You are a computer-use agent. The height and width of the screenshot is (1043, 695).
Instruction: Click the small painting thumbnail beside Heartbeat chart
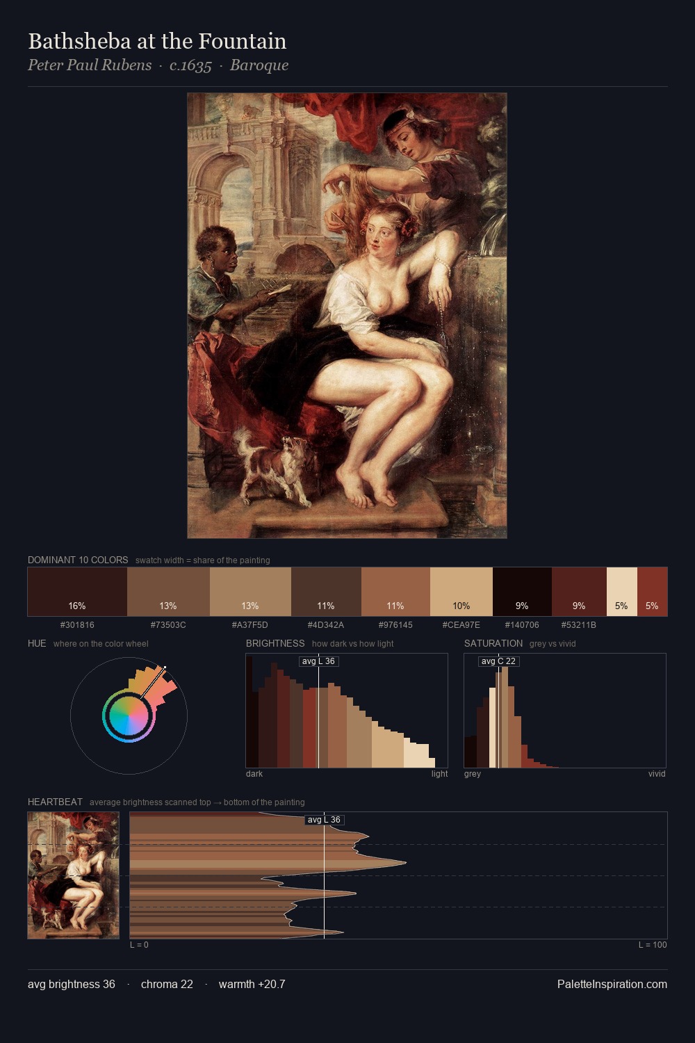[x=73, y=875]
